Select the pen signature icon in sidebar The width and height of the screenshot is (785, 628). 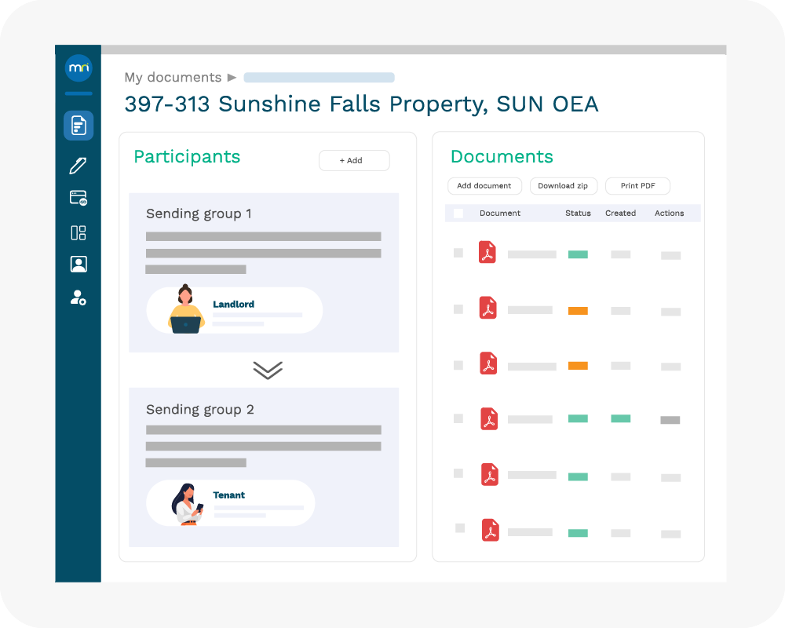point(78,165)
